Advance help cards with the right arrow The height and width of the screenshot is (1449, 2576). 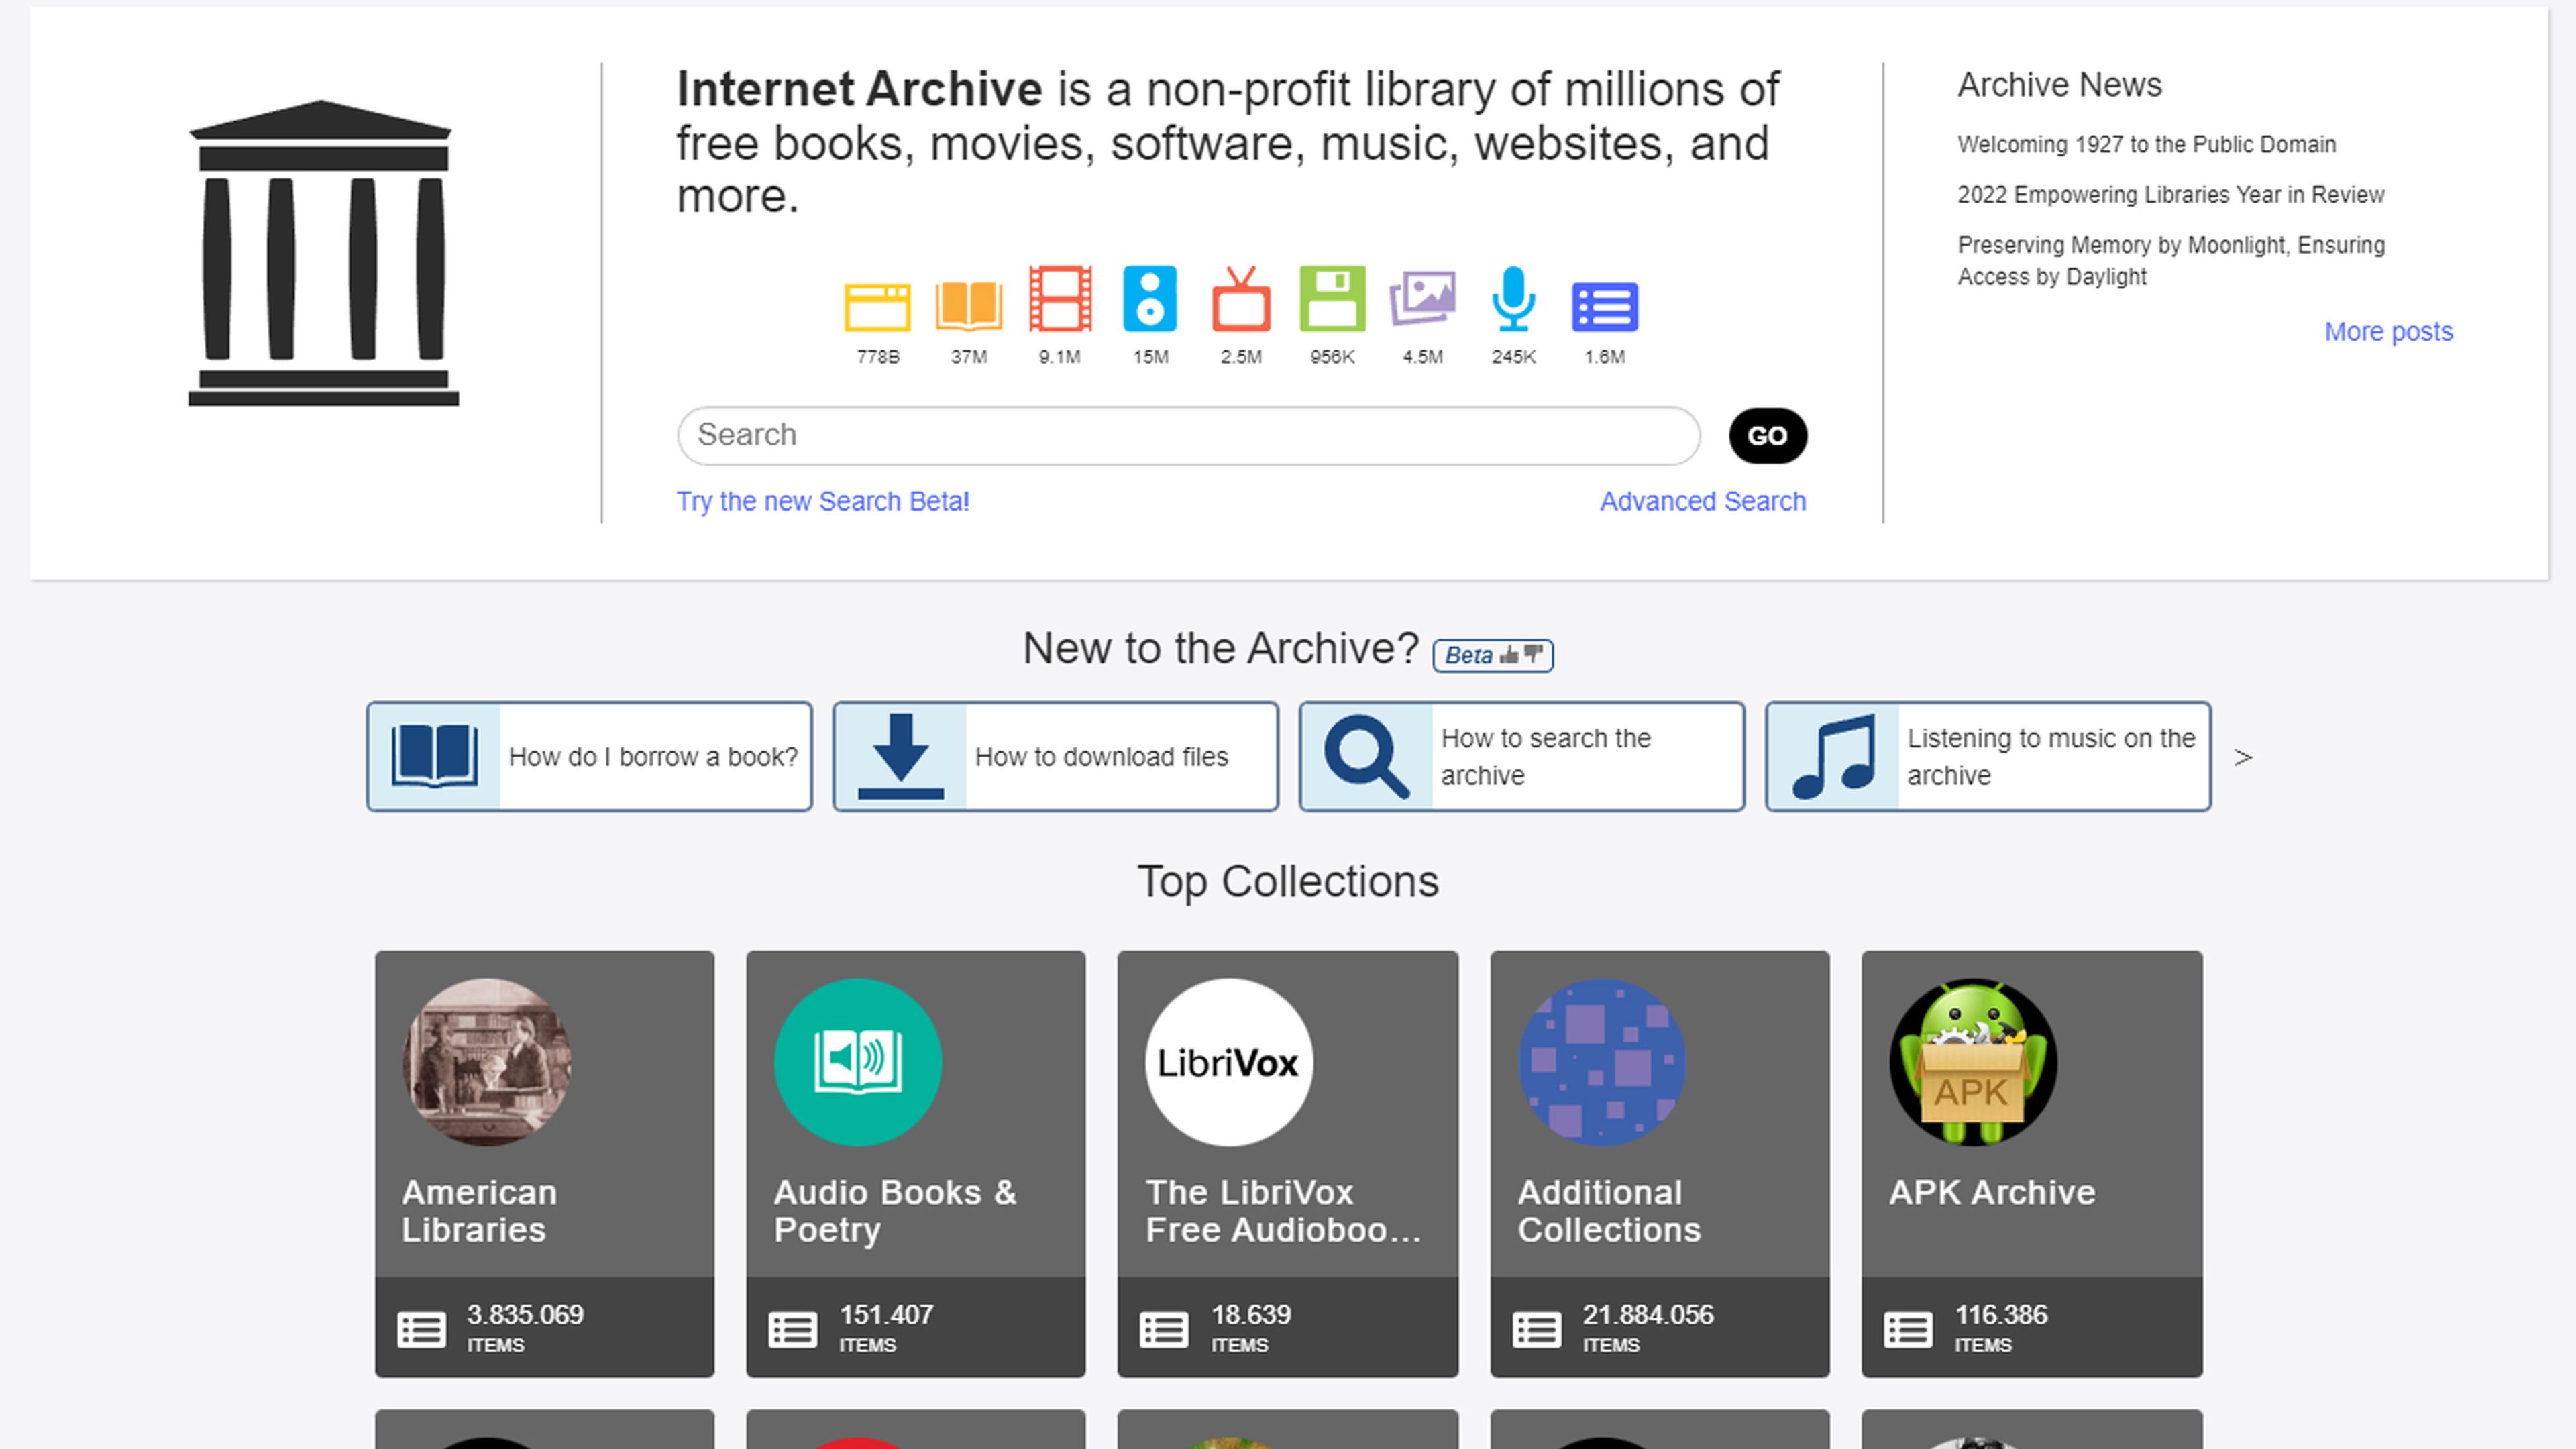(x=2243, y=757)
